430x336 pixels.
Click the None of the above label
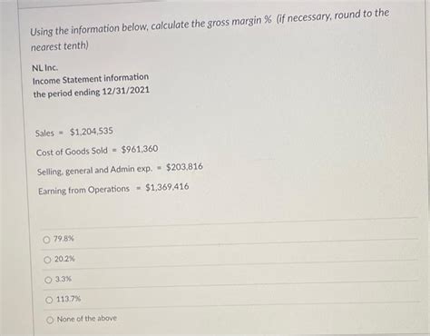coord(87,319)
